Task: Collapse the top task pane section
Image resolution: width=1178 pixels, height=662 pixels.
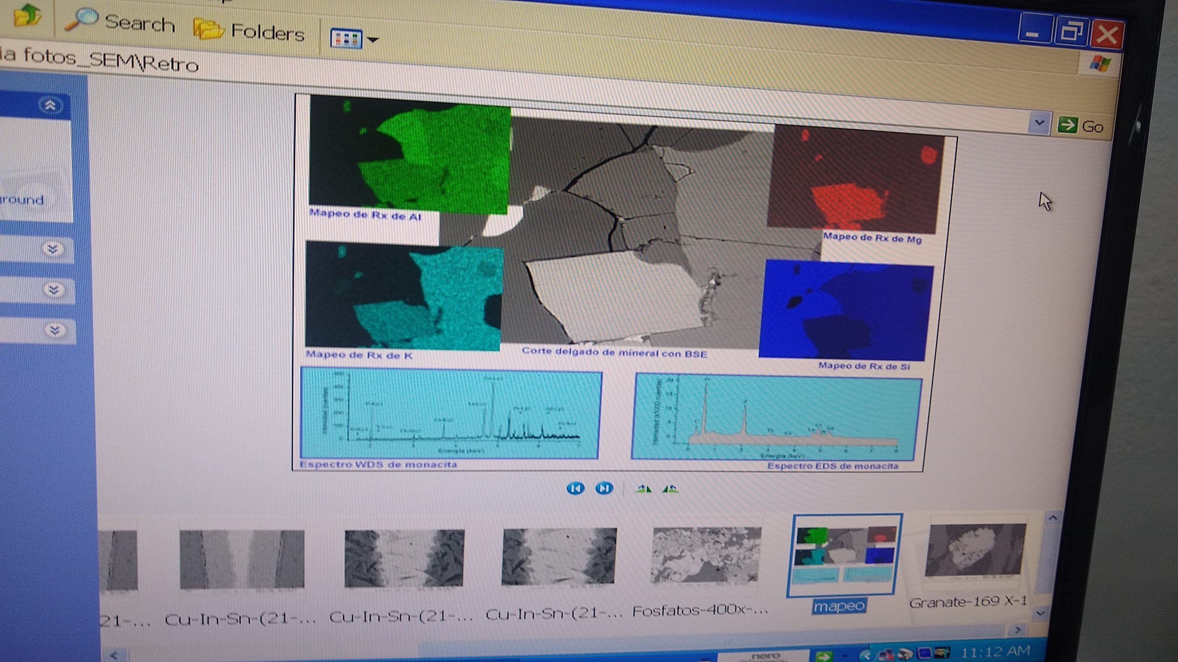Action: click(x=50, y=106)
